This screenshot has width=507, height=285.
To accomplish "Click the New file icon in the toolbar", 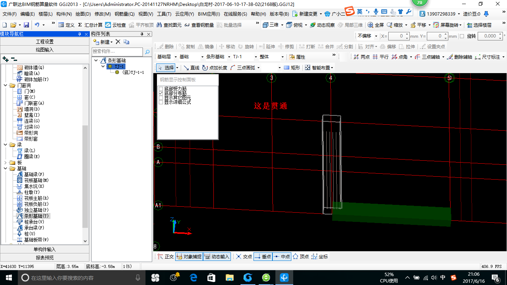I will pyautogui.click(x=4, y=25).
